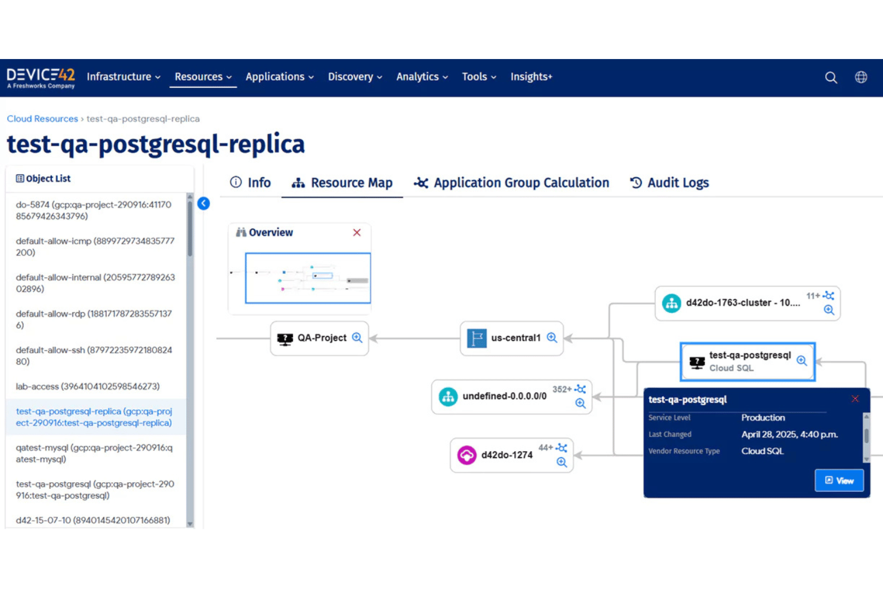Open the Application Group Calculation tab
Screen dimensions: 883x589
point(511,183)
